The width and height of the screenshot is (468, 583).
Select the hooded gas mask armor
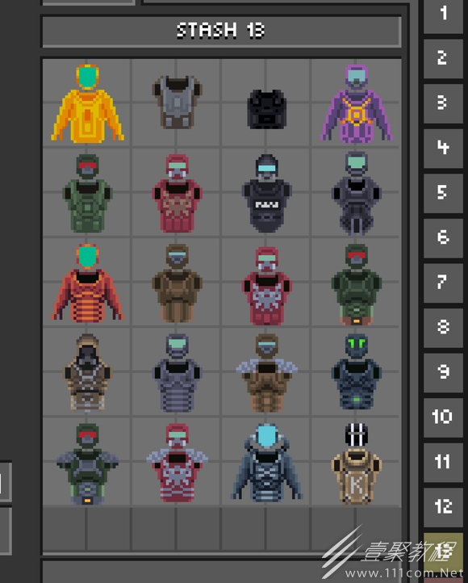[87, 372]
